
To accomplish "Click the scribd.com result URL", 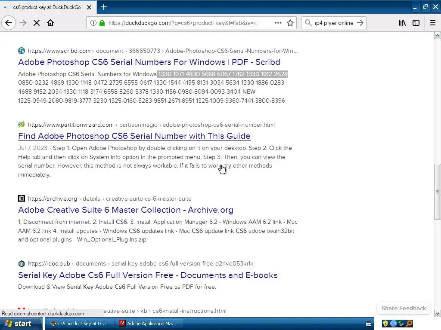I will coord(162,51).
